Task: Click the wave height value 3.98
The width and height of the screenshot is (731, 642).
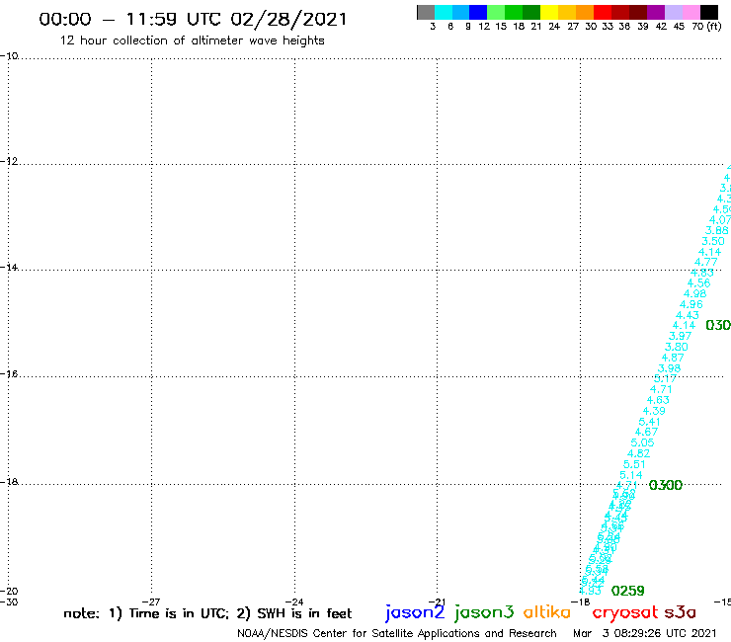Action: click(x=669, y=368)
